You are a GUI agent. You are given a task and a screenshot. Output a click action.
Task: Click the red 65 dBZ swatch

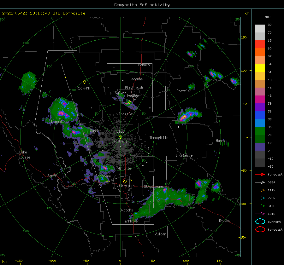pos(260,44)
